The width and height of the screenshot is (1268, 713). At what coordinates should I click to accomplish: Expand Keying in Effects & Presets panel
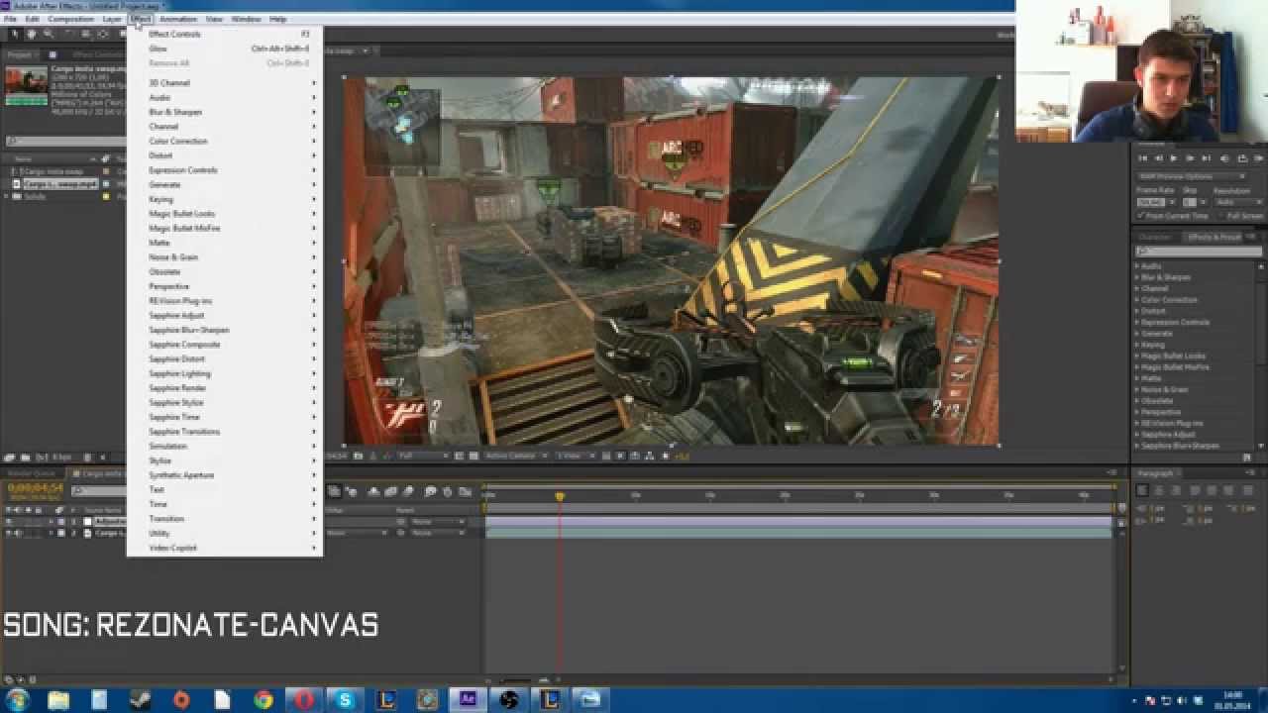tap(1137, 345)
